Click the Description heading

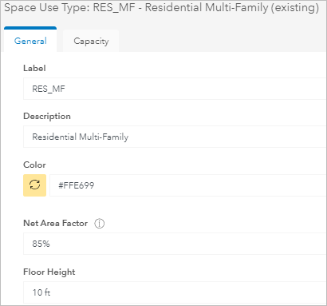[x=47, y=117]
